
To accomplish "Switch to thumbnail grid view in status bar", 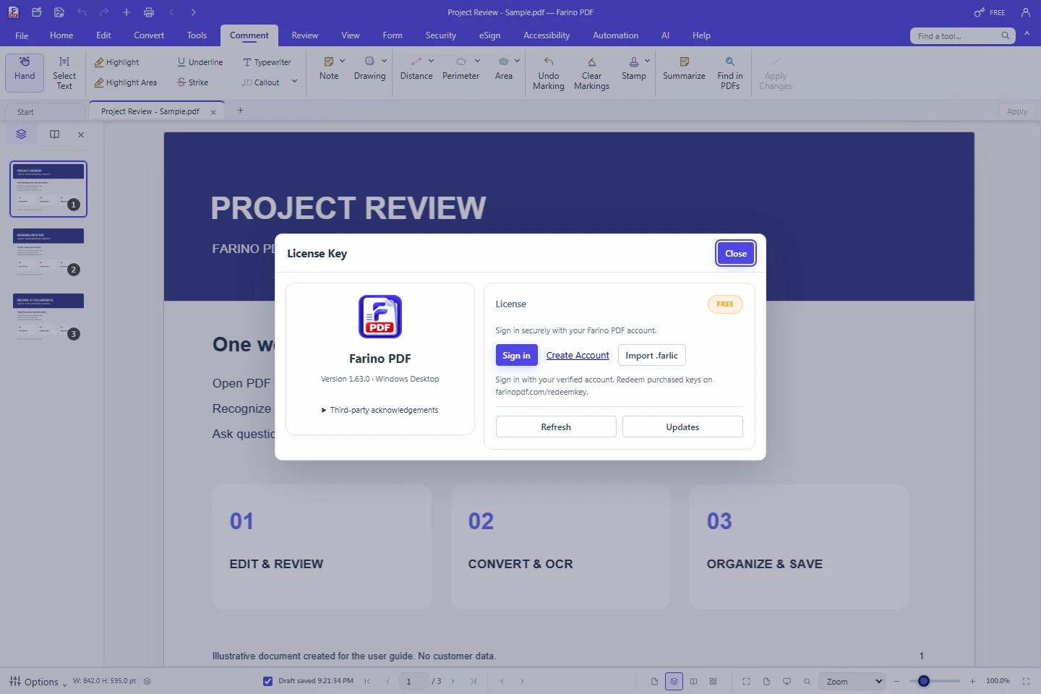I will 714,681.
